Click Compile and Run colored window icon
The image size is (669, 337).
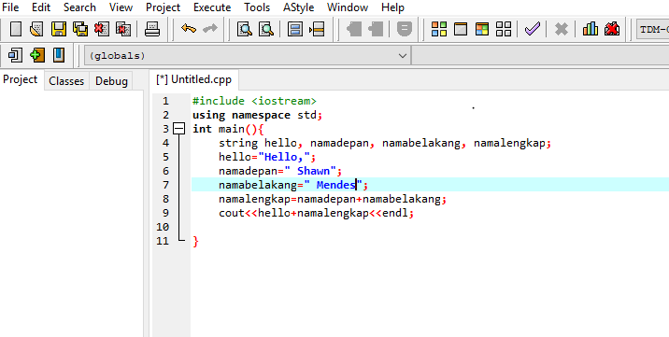[482, 29]
